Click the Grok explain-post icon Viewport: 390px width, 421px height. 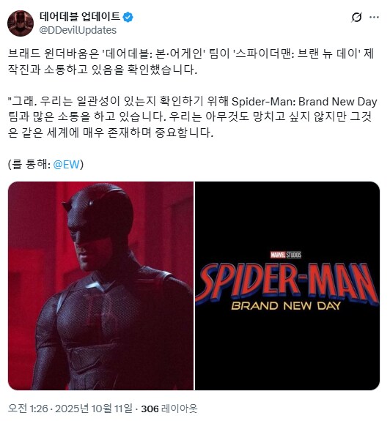tap(356, 18)
